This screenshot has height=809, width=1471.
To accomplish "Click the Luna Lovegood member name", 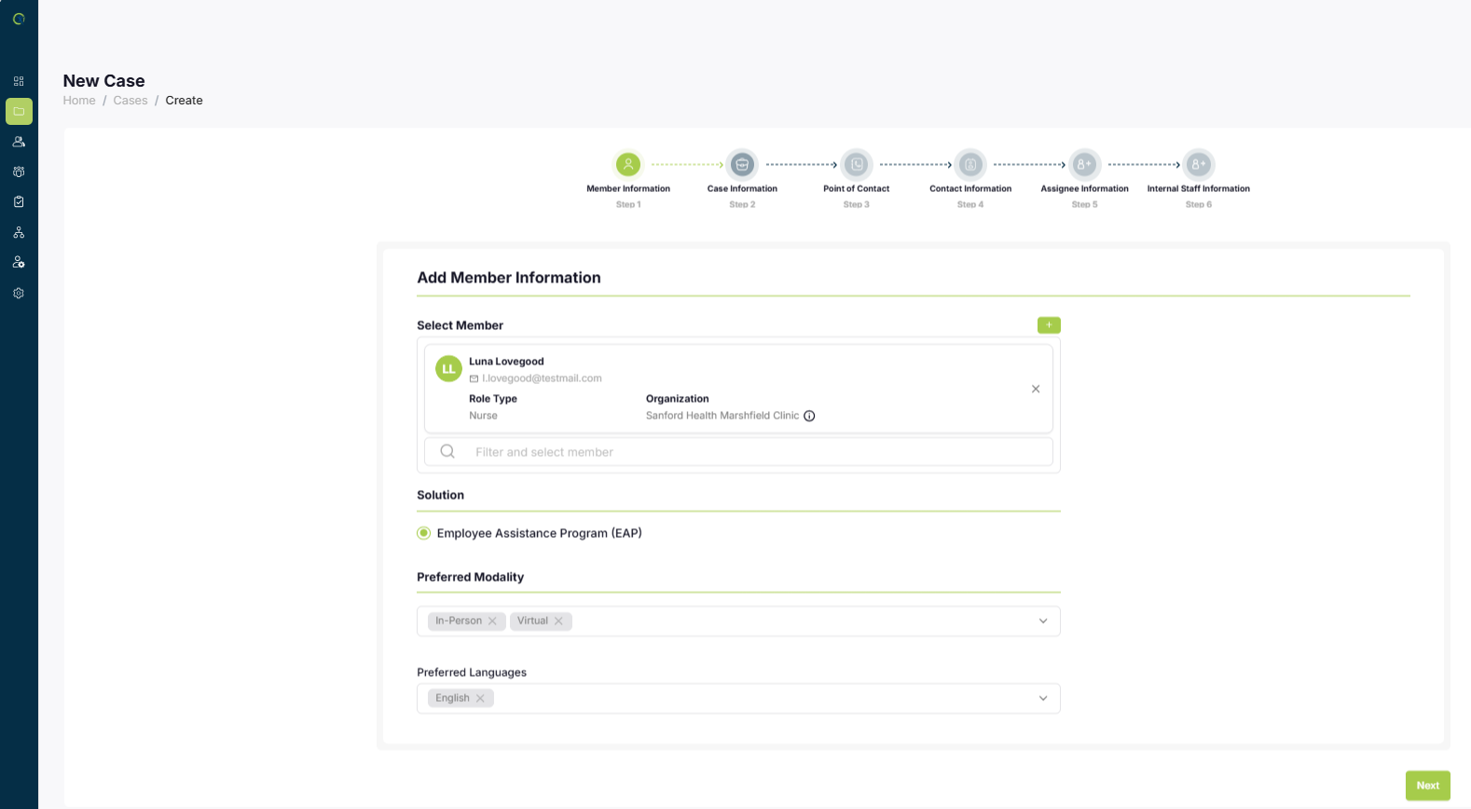I will click(x=506, y=362).
